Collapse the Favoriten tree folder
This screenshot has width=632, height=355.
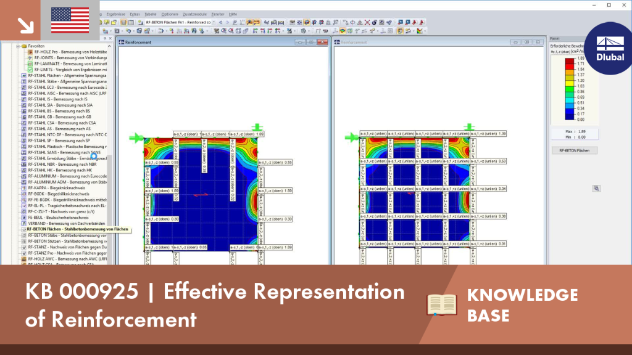coord(18,46)
